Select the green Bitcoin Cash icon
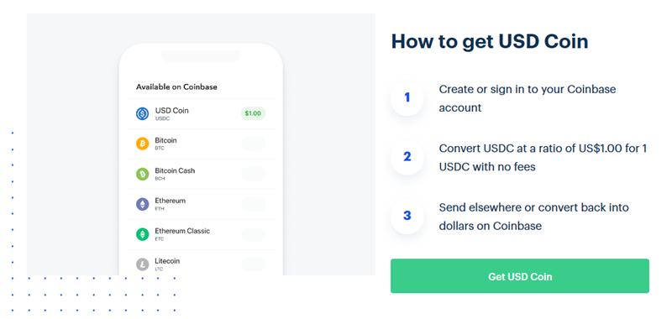 tap(142, 174)
